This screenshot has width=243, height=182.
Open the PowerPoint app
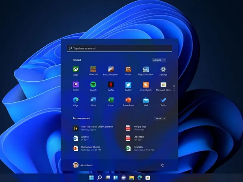128,100
